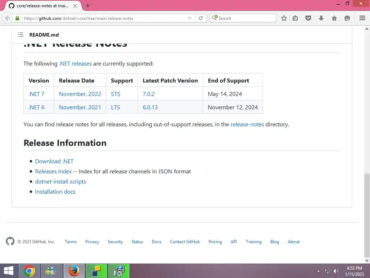Select the core/release-notes browser tab
370x278 pixels.
pyautogui.click(x=43, y=6)
